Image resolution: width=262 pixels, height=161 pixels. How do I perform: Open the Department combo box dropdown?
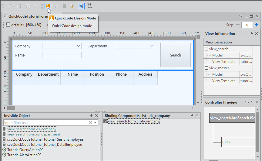[x=151, y=46]
